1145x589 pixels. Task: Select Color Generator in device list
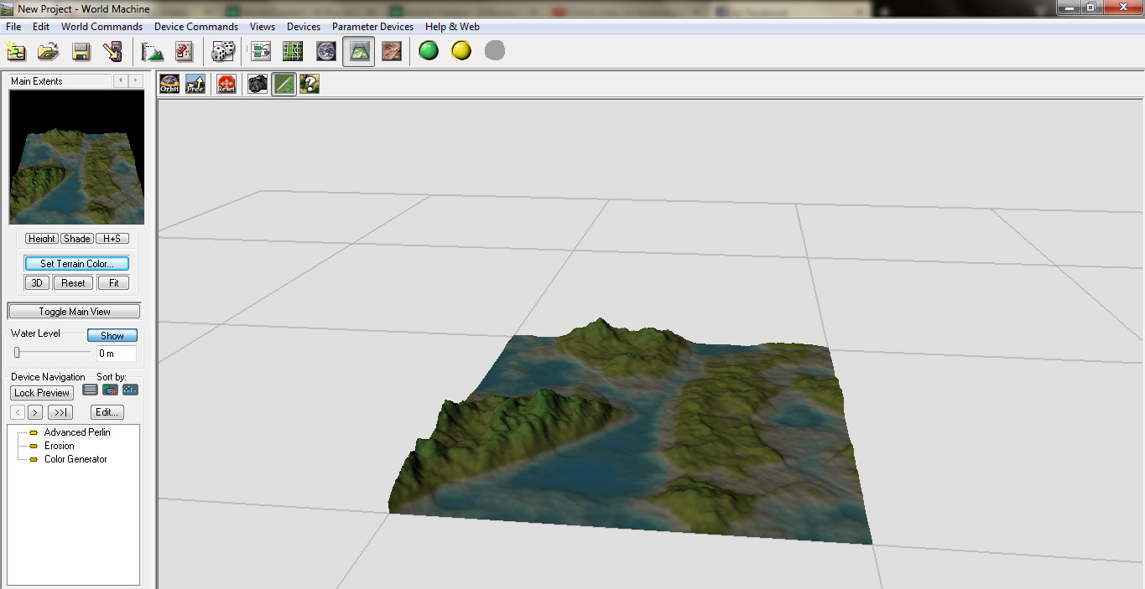tap(75, 459)
